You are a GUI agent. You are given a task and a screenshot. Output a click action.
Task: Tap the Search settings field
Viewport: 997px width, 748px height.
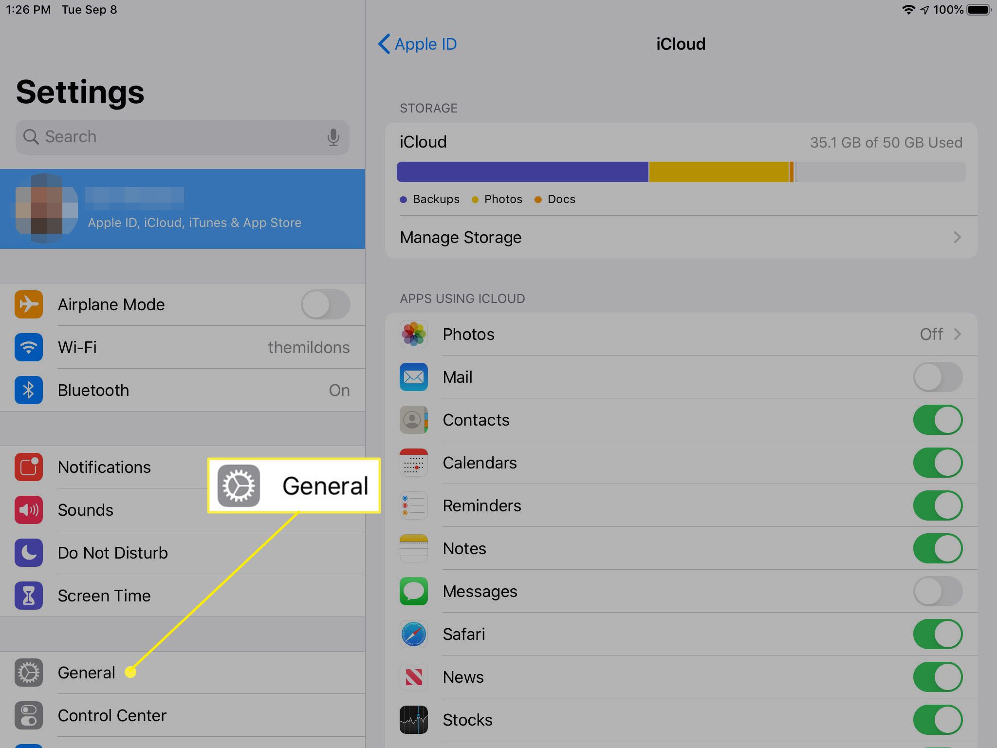coord(182,136)
